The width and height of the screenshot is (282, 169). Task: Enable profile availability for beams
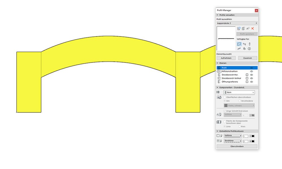pyautogui.click(x=244, y=44)
